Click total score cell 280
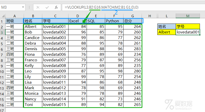 [133, 71]
